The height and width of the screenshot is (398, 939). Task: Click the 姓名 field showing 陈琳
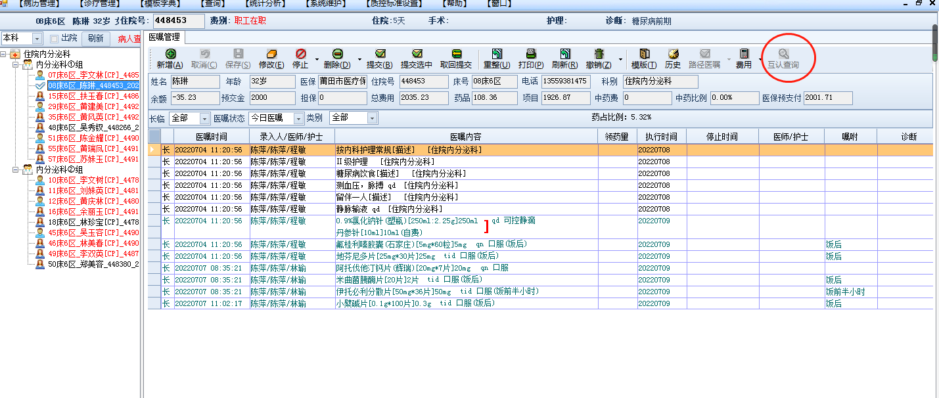click(x=195, y=81)
